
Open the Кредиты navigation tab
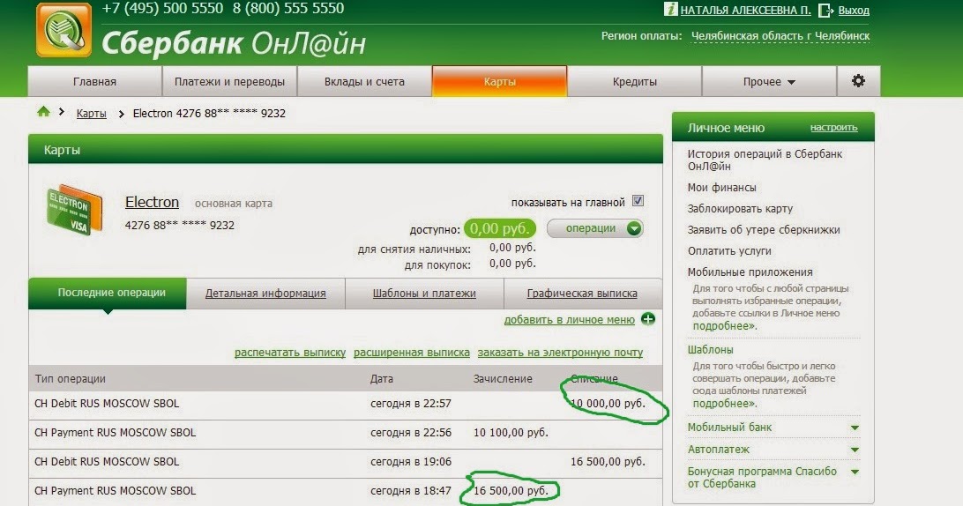pos(634,82)
